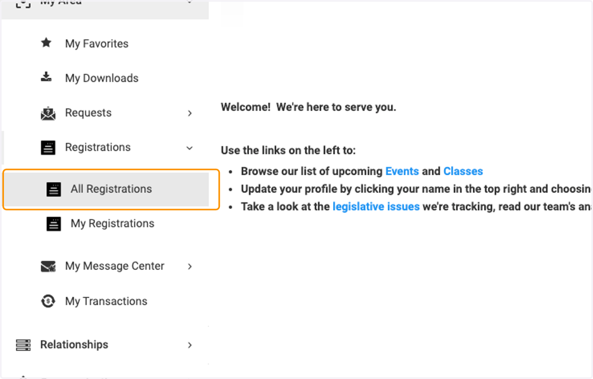593x379 pixels.
Task: Open My Registrations
Action: (113, 224)
